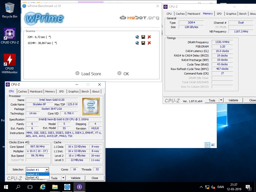
Task: Switch to SPD tab in front CPU-Z
Action: (x=61, y=91)
